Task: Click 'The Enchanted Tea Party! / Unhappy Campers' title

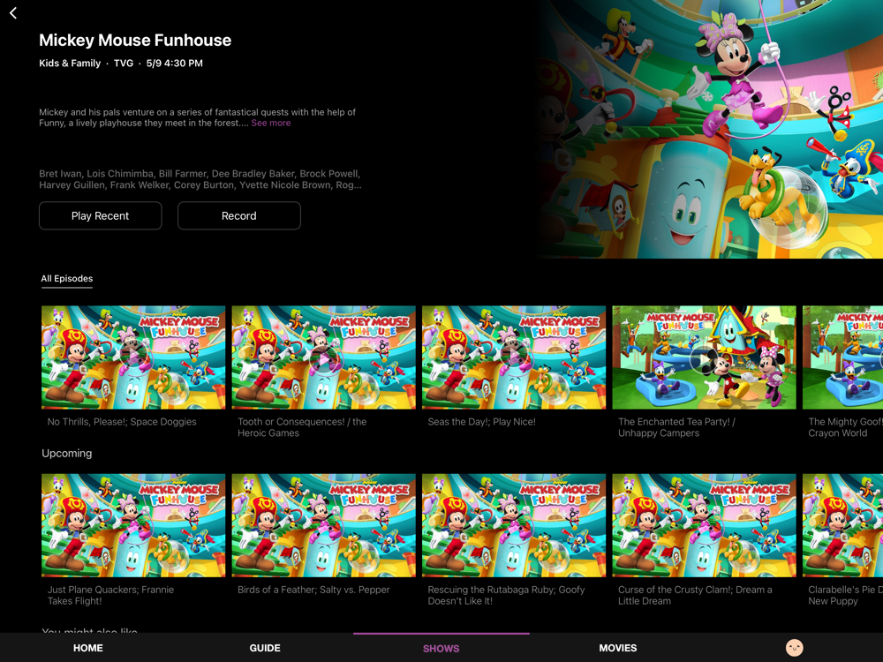Action: pyautogui.click(x=677, y=427)
